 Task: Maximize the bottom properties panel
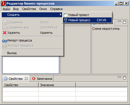click(125, 78)
